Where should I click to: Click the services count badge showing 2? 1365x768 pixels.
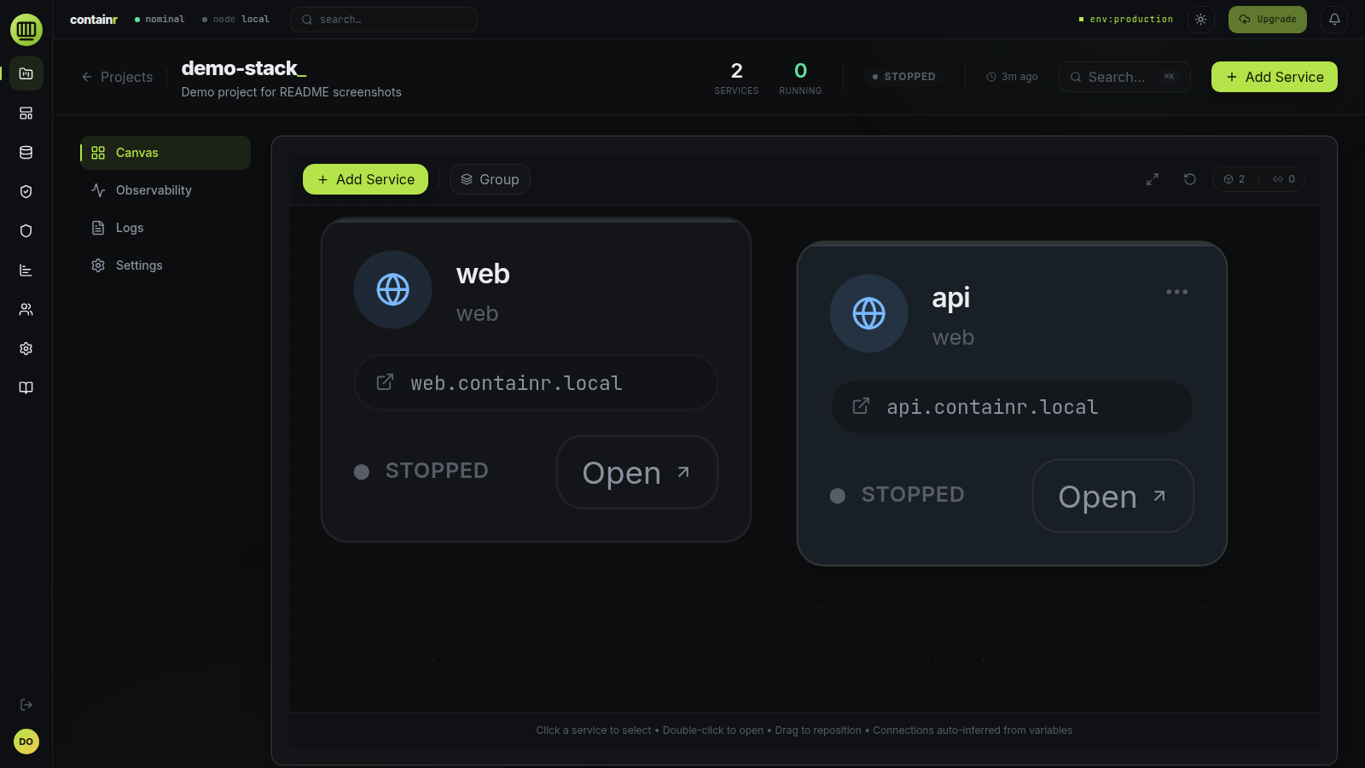(x=1234, y=179)
